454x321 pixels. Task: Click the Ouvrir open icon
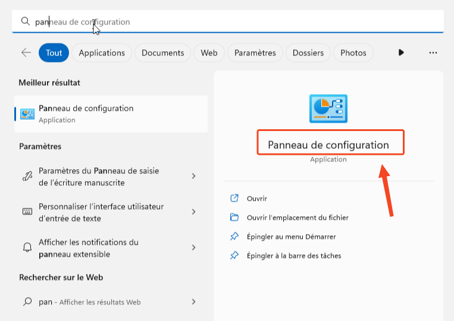coord(234,198)
